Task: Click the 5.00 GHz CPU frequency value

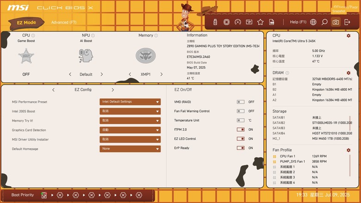Action: point(318,51)
